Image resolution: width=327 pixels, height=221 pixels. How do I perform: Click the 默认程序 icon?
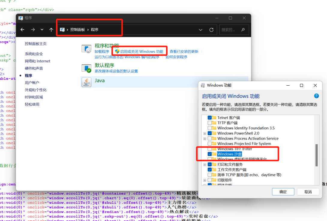(x=86, y=68)
